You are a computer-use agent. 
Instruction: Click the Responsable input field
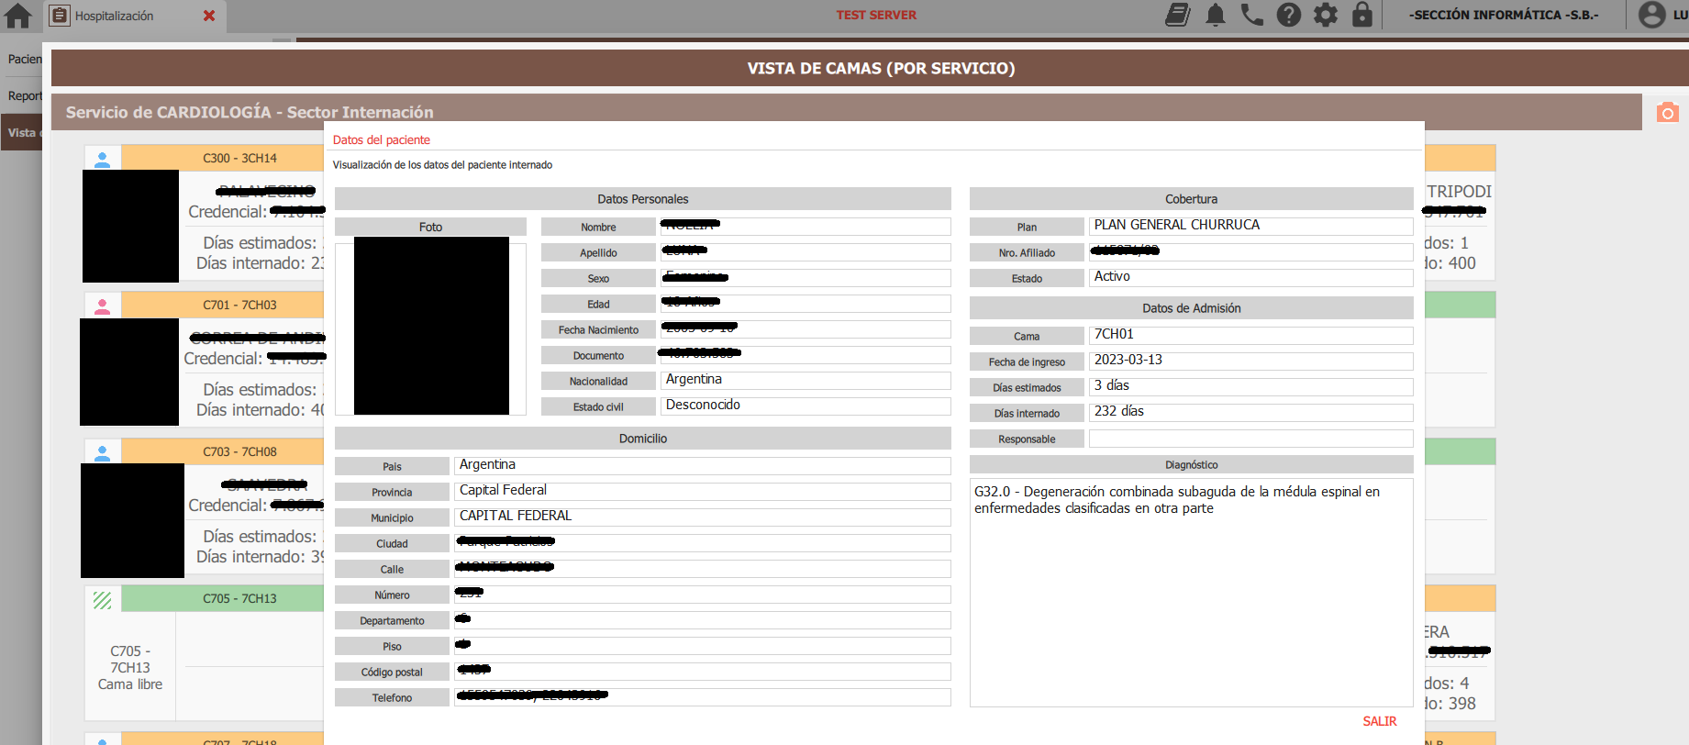coord(1250,439)
